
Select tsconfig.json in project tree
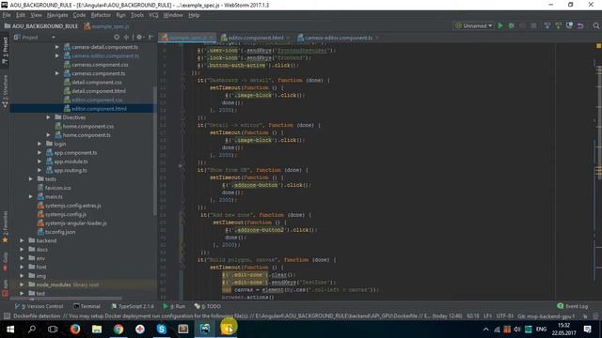point(60,232)
